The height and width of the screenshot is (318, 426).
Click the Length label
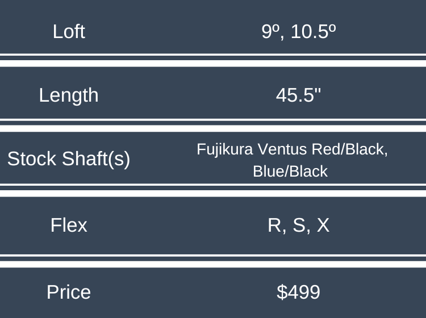click(69, 95)
